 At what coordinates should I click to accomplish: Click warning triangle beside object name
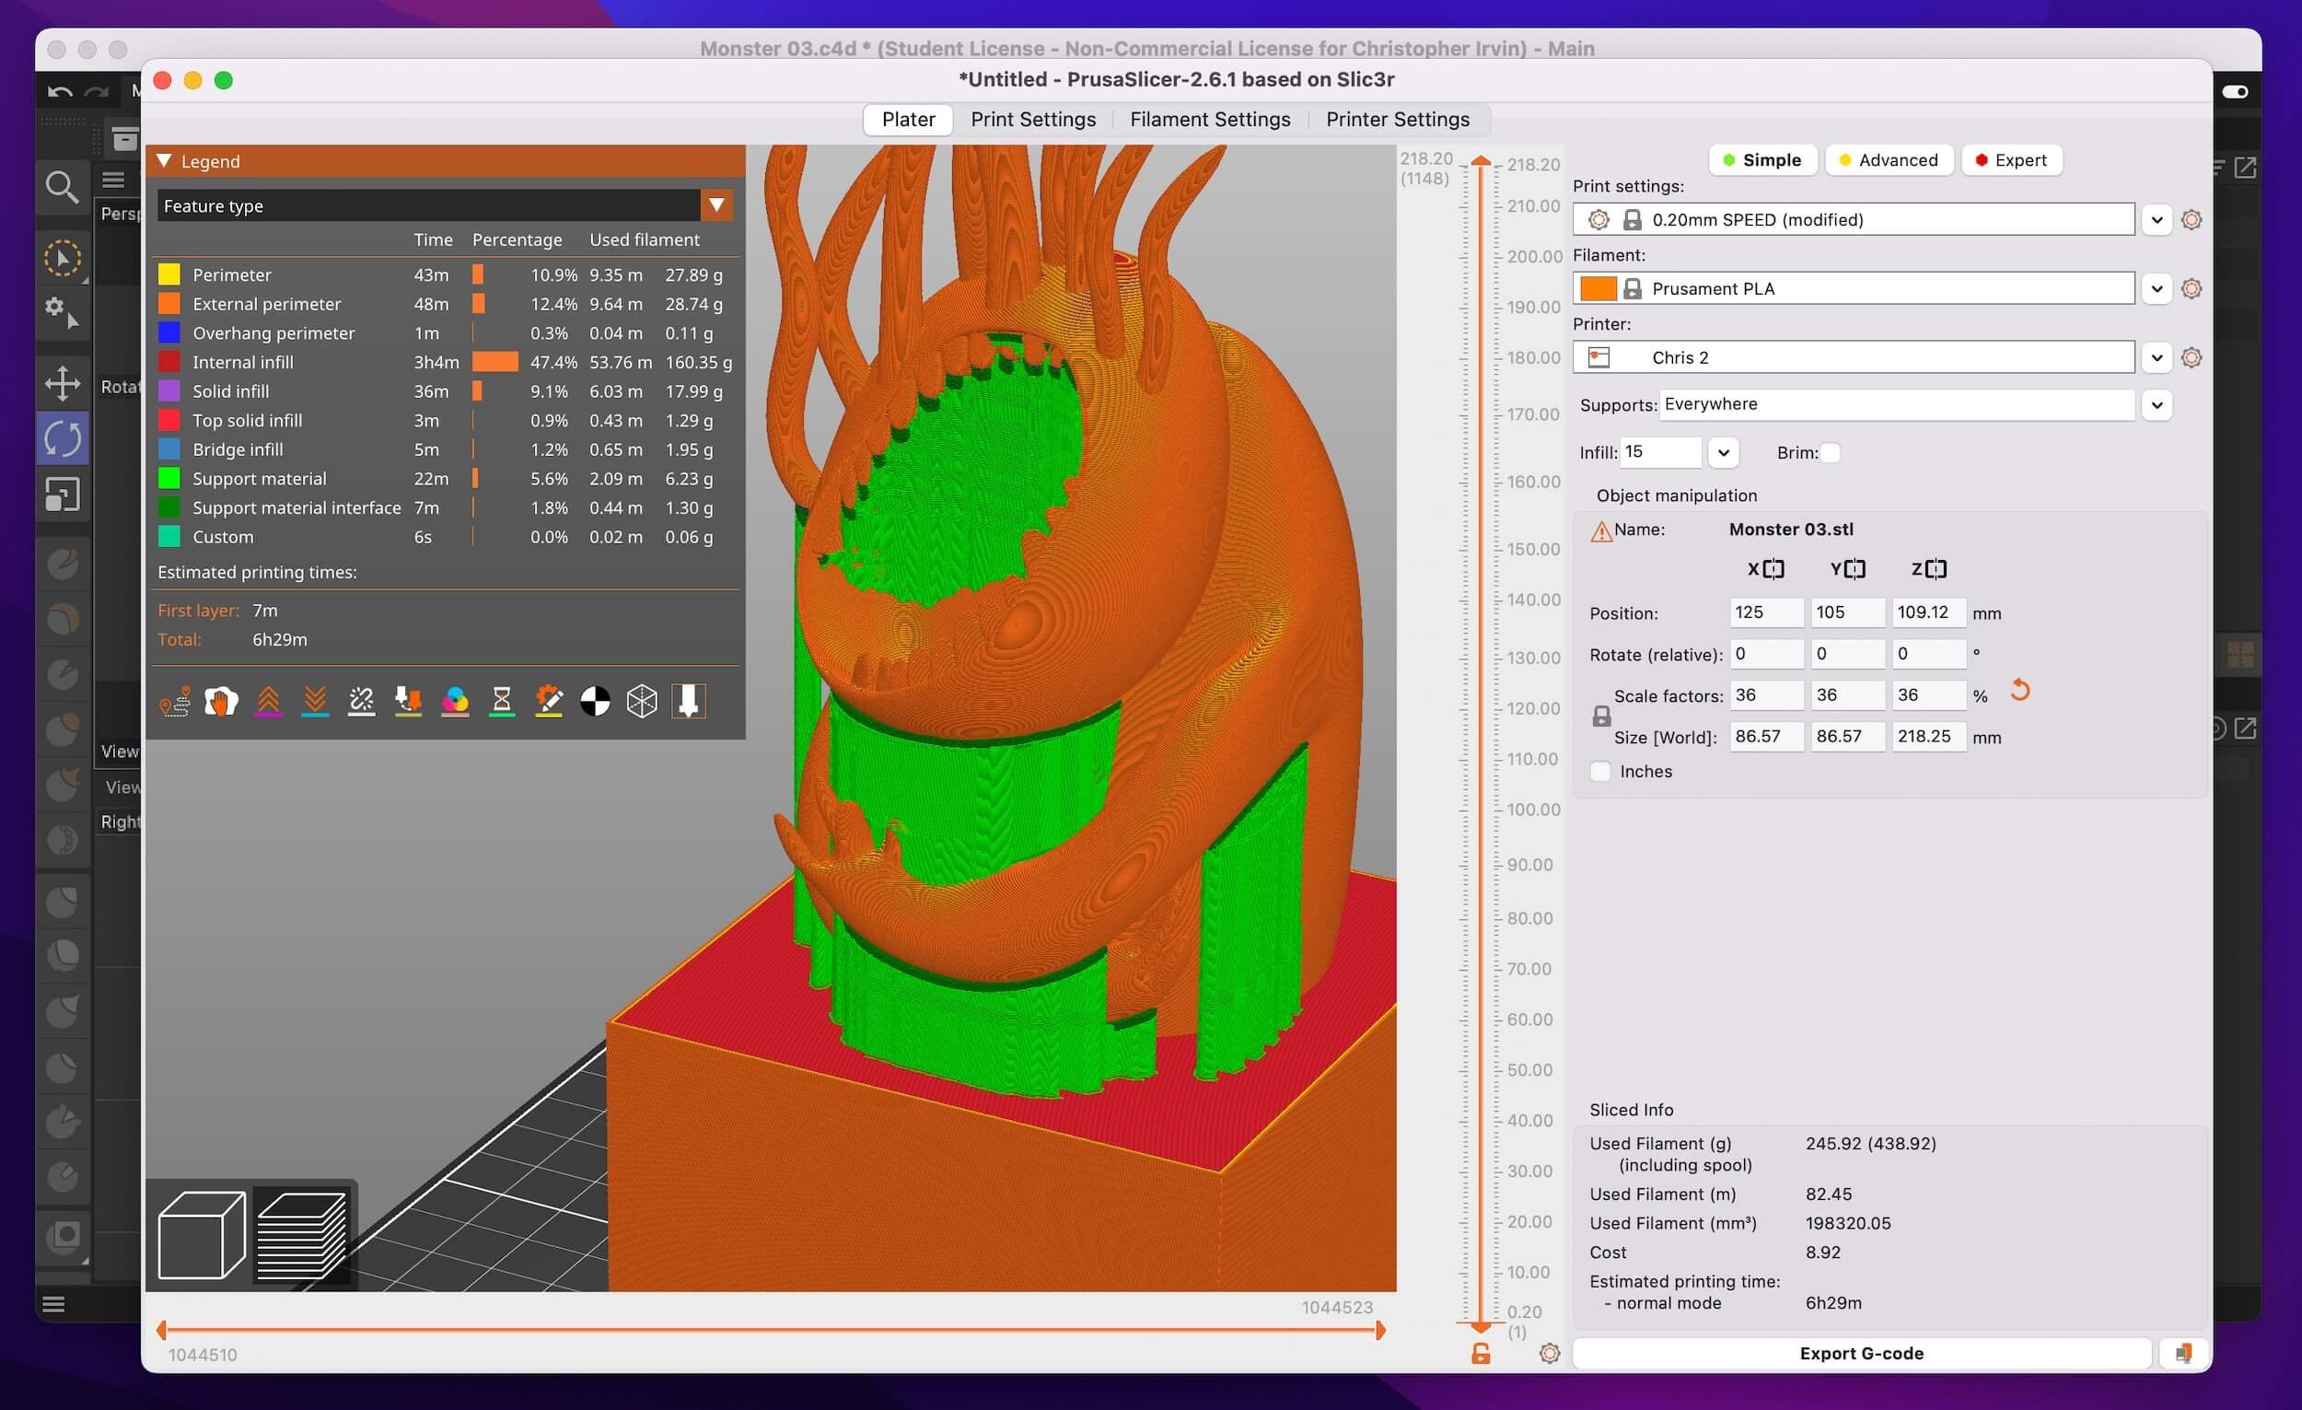click(1601, 530)
